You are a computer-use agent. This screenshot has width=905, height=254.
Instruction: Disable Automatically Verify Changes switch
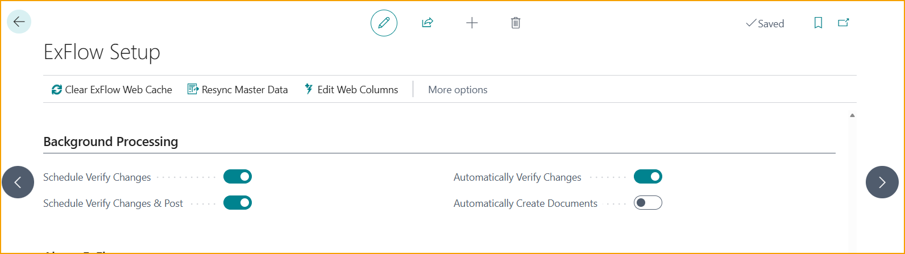coord(648,177)
